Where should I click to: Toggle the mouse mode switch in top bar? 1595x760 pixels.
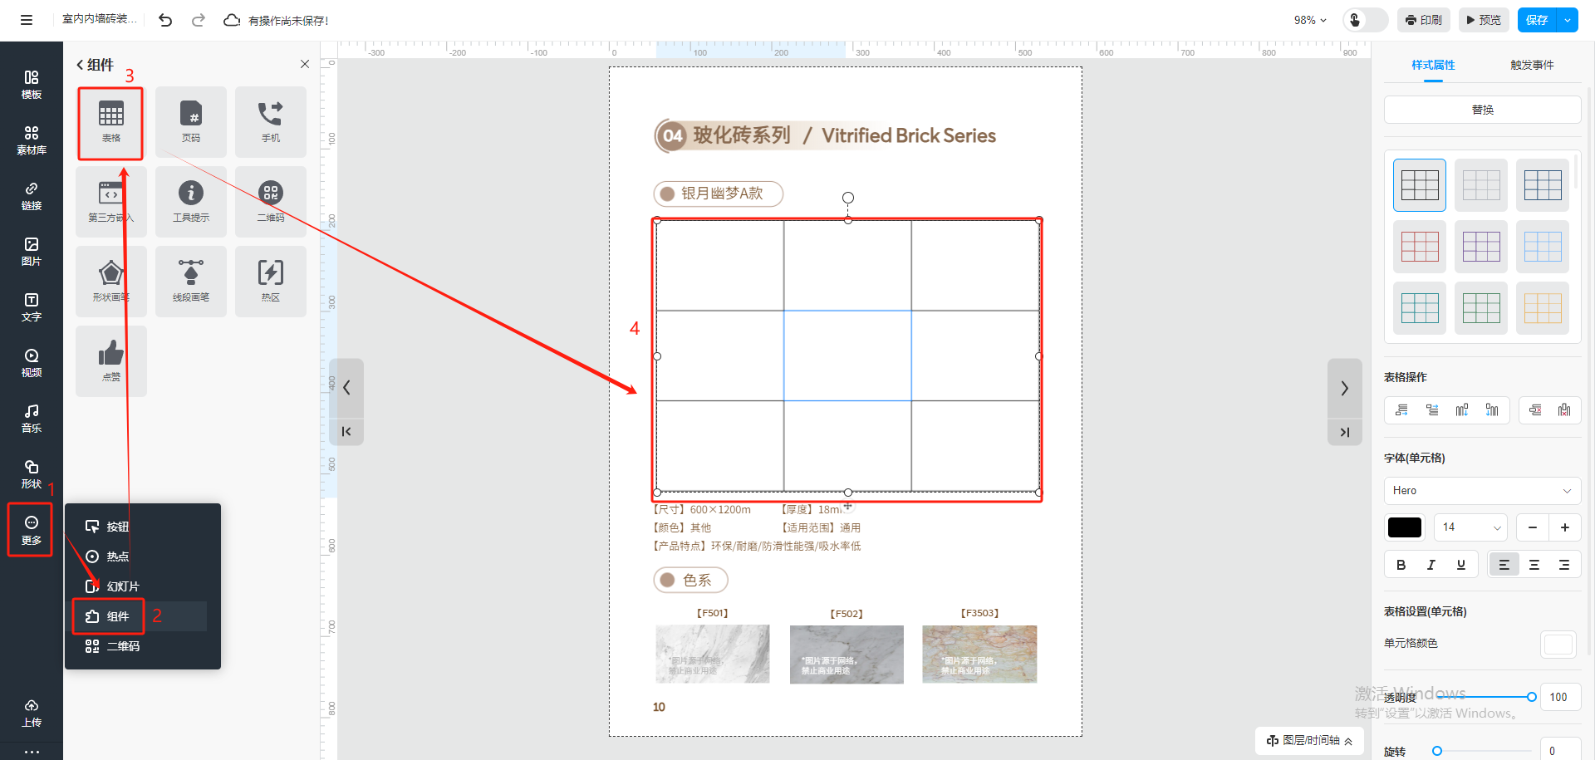coord(1365,20)
